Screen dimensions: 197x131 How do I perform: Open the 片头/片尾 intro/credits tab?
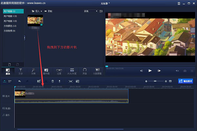tap(72, 71)
